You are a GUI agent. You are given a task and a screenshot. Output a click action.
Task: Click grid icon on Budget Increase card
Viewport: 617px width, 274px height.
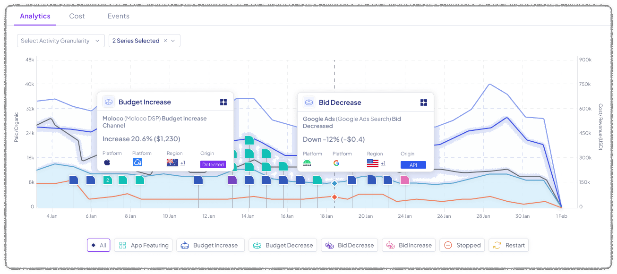pyautogui.click(x=223, y=102)
